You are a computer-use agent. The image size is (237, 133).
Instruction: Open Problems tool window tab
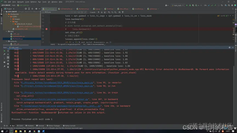point(30,126)
